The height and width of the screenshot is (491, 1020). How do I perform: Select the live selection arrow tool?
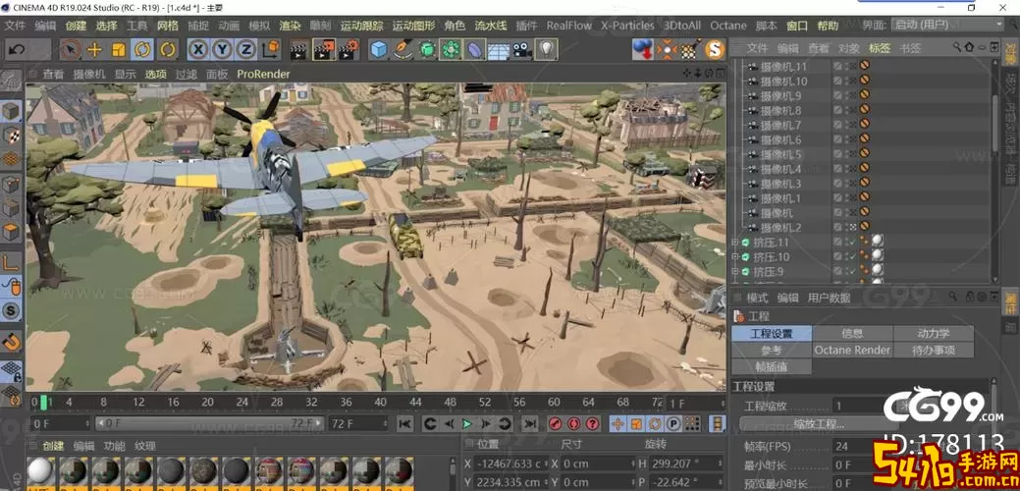click(71, 49)
